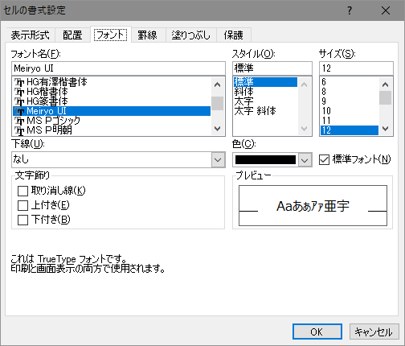
Task: Click size list scroll up arrow
Action: [386, 84]
